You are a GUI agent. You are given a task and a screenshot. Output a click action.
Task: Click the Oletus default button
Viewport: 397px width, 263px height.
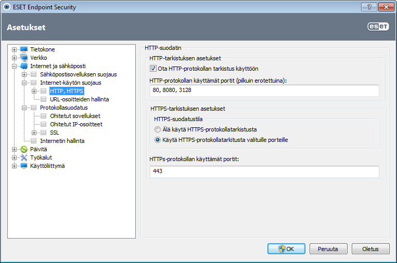point(370,249)
